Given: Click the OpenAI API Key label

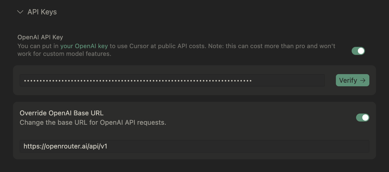Looking at the screenshot, I should coord(40,37).
